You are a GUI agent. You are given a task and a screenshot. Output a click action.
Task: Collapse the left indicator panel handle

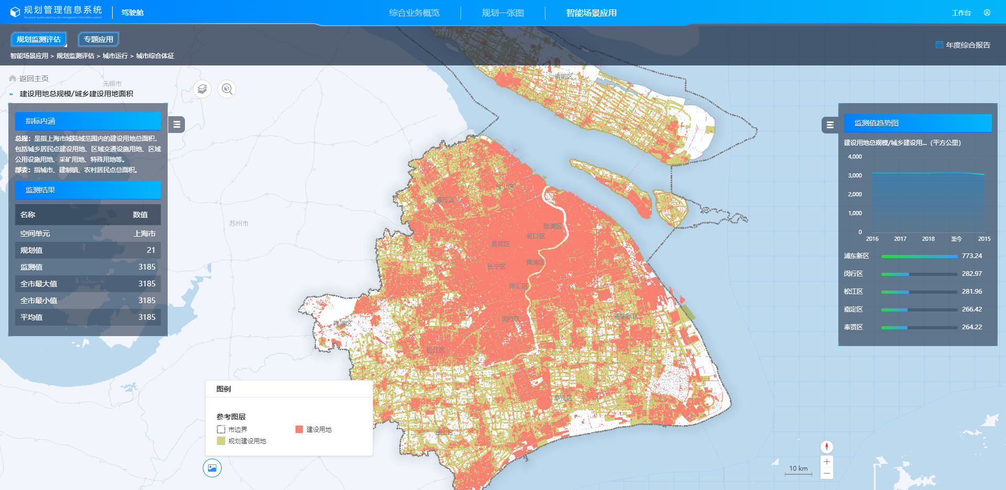click(177, 125)
